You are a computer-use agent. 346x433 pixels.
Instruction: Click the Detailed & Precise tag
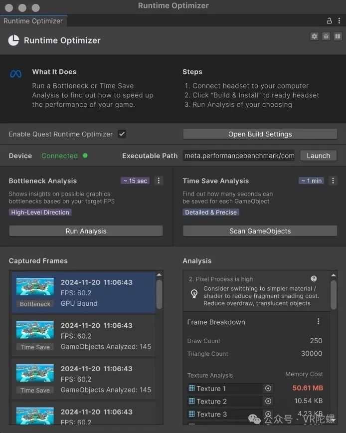[211, 212]
